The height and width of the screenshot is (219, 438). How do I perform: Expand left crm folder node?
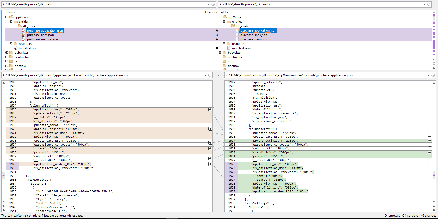coord(7,61)
